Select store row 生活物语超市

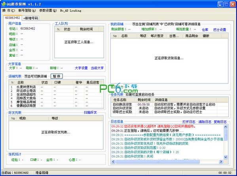pos(56,95)
